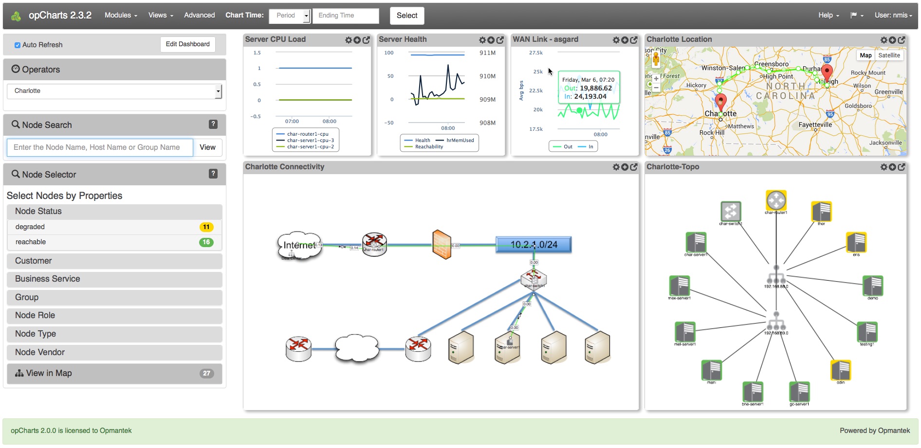
Task: Click the View button for node search
Action: coord(207,147)
